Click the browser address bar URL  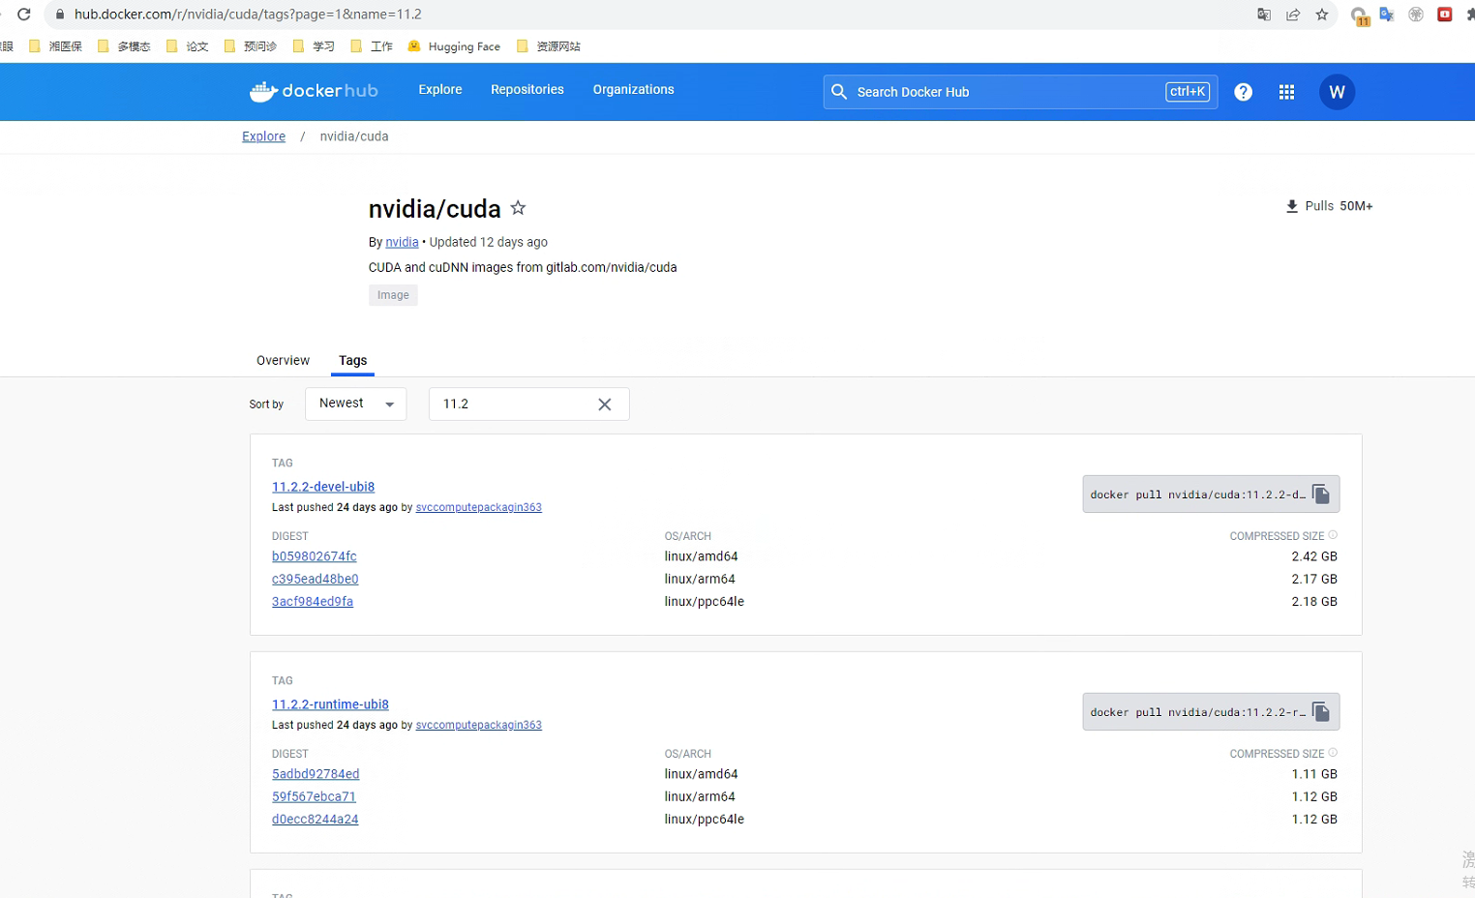coord(248,15)
